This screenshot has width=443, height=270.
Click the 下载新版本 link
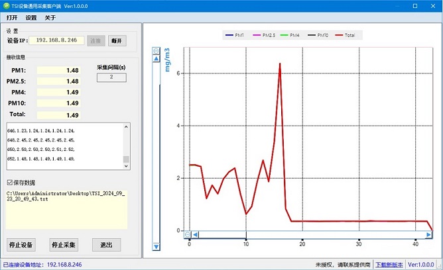pos(390,264)
